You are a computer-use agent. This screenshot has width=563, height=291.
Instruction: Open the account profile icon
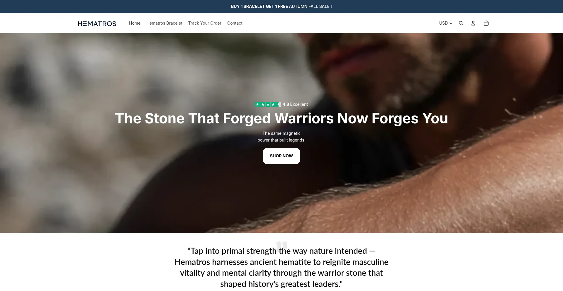473,23
